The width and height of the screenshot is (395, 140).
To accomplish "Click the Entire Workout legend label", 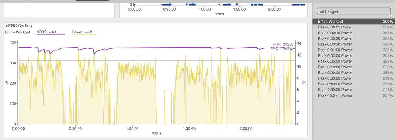I will [17, 32].
